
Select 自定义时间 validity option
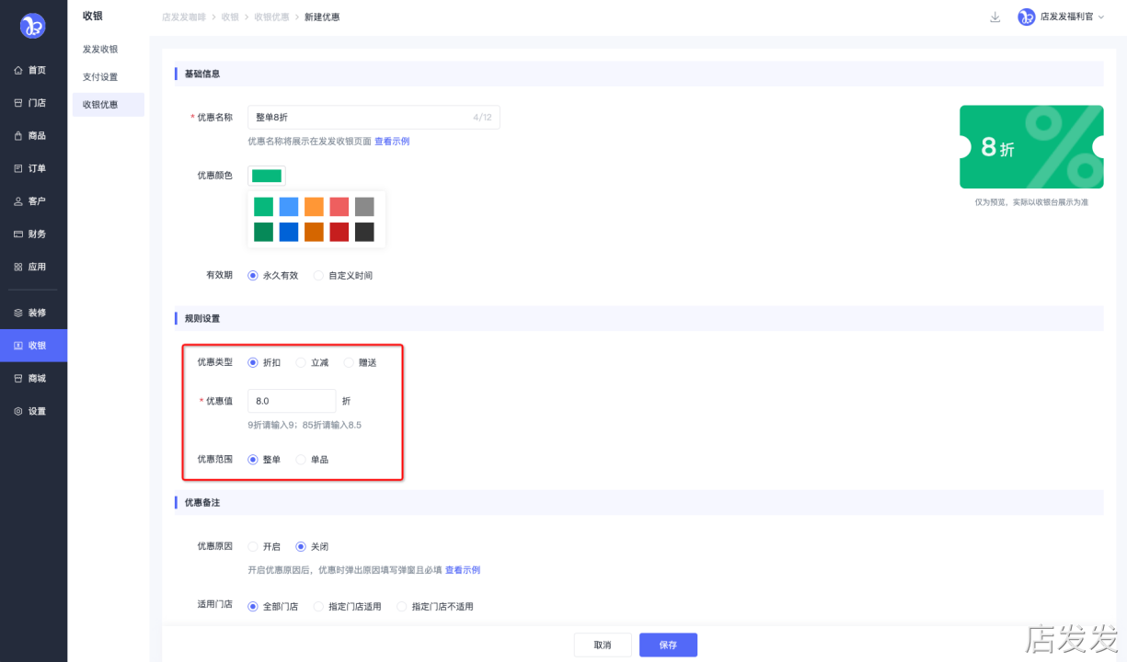click(318, 276)
